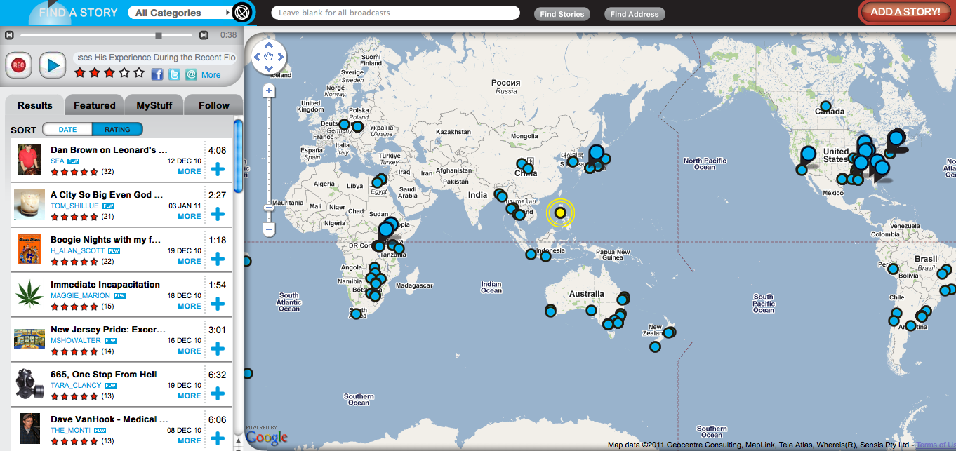Click the globe icon beside All Categories

(x=241, y=13)
